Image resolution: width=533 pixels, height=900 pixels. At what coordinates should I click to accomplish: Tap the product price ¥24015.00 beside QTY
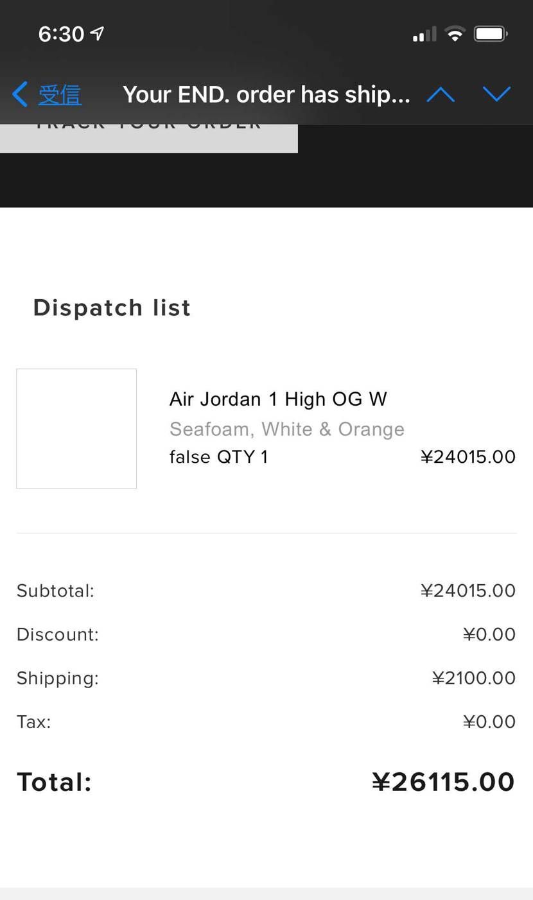pyautogui.click(x=467, y=457)
